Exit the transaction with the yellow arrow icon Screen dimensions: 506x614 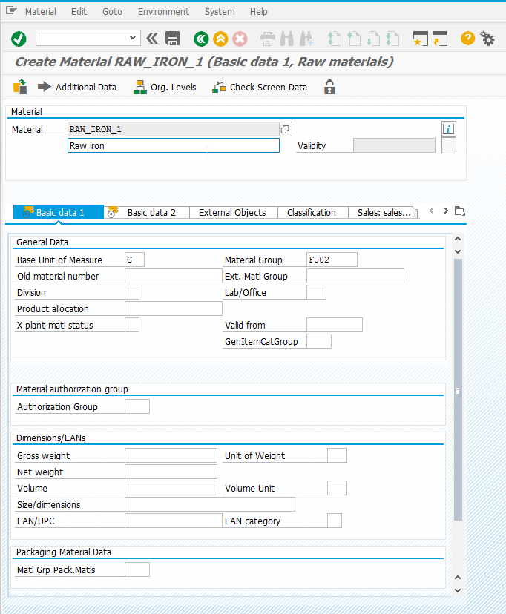(x=220, y=38)
